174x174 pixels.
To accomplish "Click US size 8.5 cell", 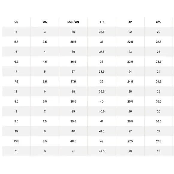I will coord(16,101).
